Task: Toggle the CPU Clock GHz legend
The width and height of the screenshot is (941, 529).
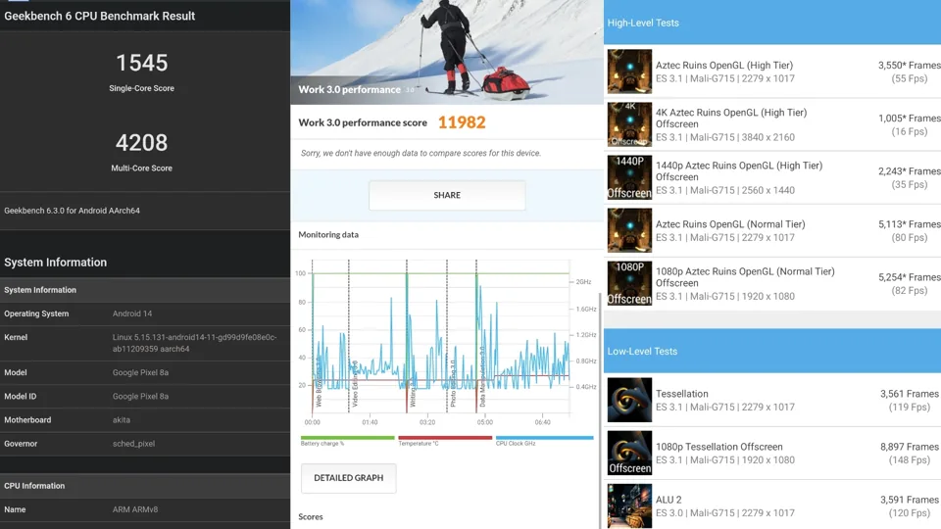Action: coord(544,441)
